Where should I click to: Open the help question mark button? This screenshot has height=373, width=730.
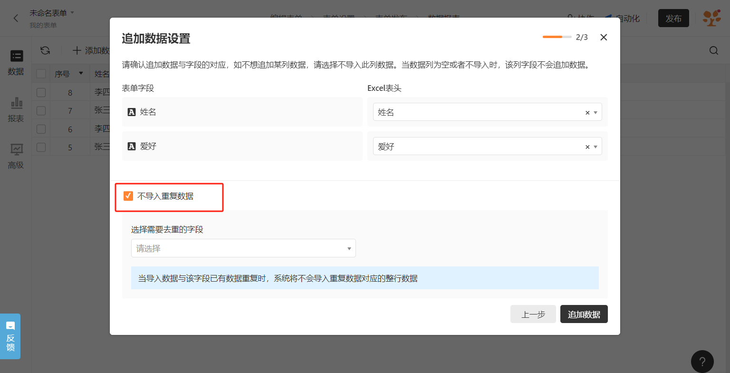702,362
